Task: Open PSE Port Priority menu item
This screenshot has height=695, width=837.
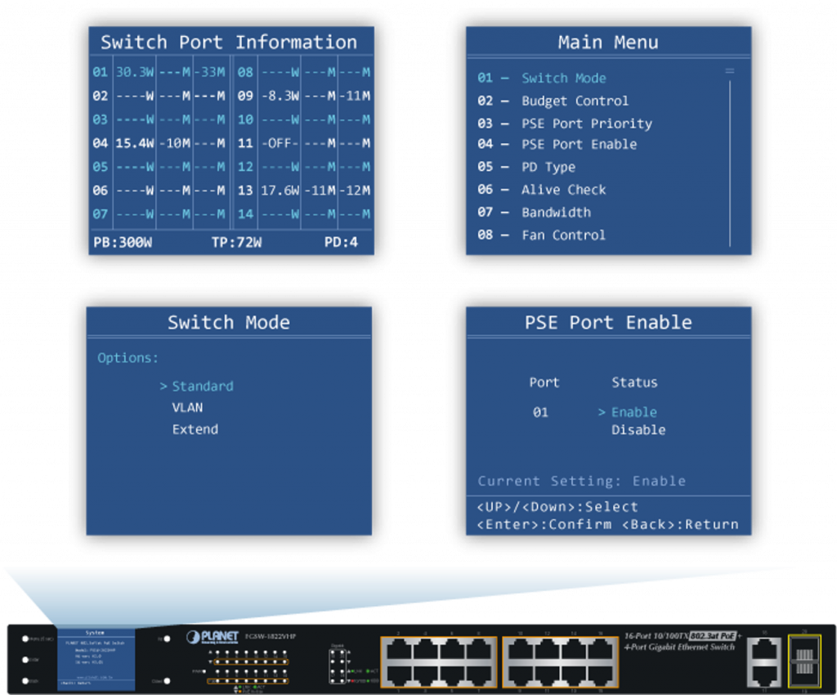Action: point(586,123)
